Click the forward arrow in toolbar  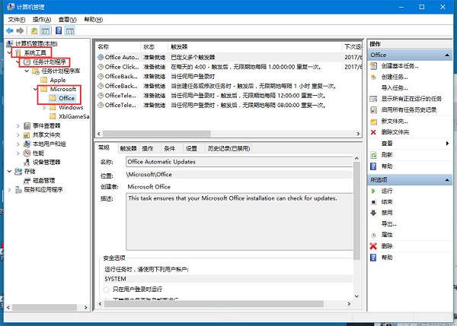pyautogui.click(x=21, y=30)
